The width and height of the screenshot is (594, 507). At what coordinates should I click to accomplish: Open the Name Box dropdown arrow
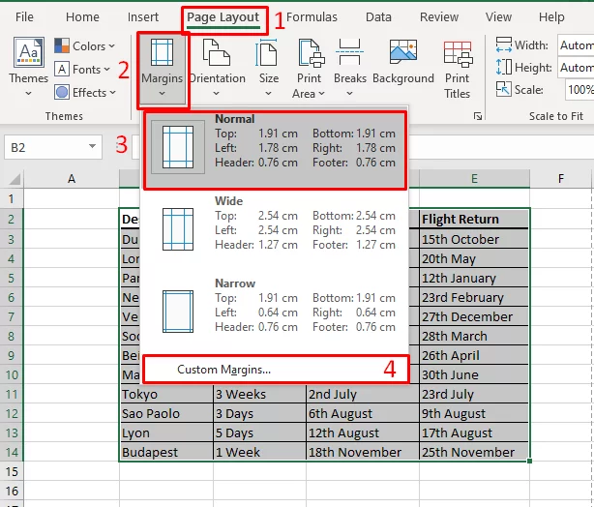point(92,147)
